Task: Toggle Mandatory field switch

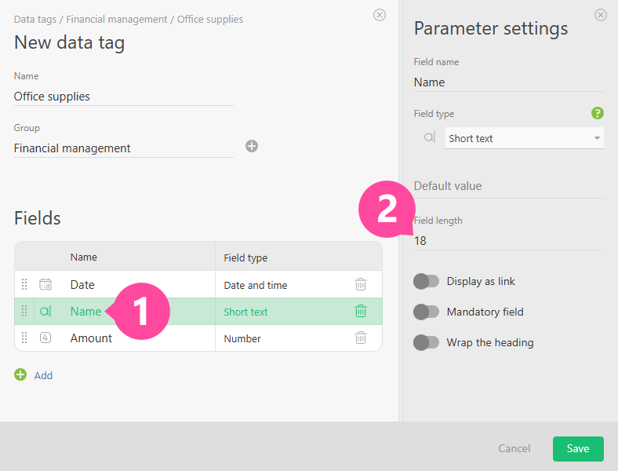Action: [x=427, y=312]
